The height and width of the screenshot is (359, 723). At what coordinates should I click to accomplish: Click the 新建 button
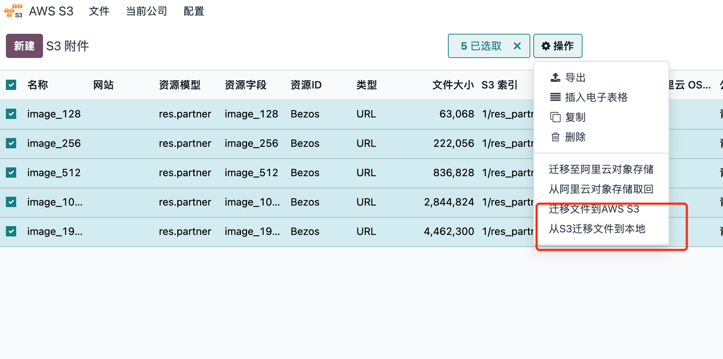24,46
